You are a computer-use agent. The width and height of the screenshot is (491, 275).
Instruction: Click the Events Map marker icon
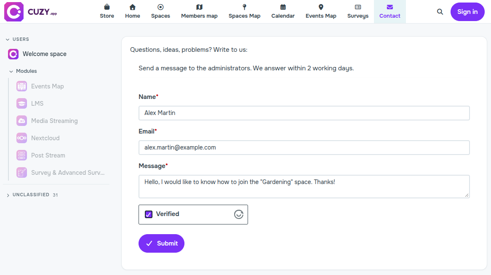tap(320, 7)
